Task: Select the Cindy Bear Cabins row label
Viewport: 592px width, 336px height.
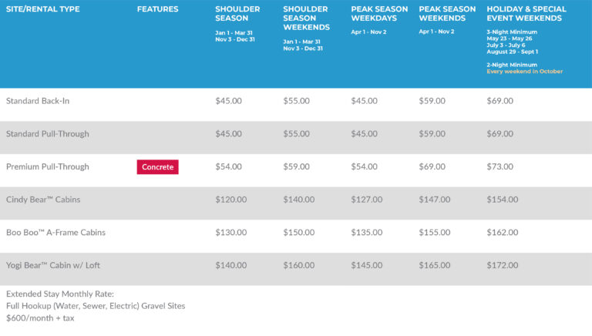Action: coord(43,200)
